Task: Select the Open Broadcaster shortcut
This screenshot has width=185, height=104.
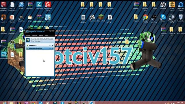Action: [154, 19]
